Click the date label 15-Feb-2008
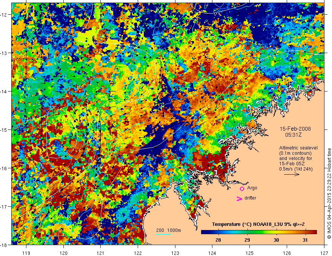 (x=295, y=129)
